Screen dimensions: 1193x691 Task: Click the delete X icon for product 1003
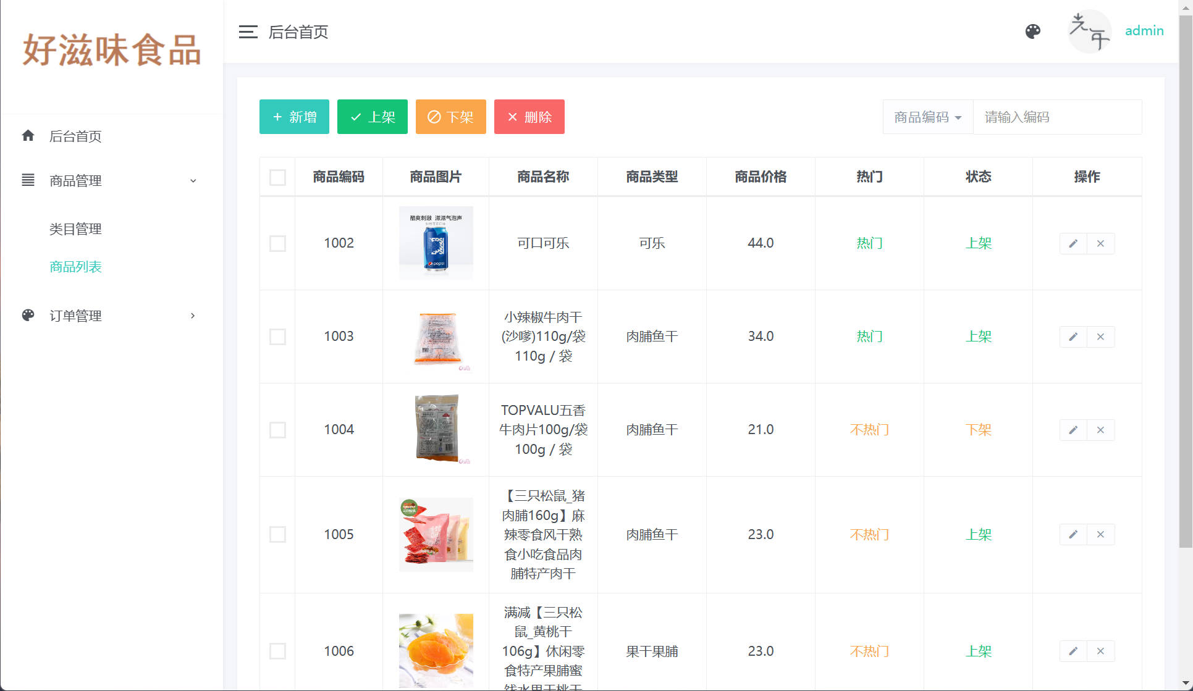1100,337
